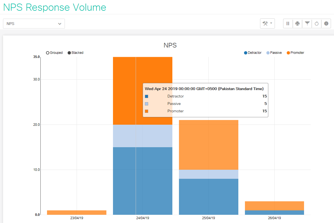The height and width of the screenshot is (223, 334).
Task: Open the NPS metric dropdown
Action: point(34,24)
